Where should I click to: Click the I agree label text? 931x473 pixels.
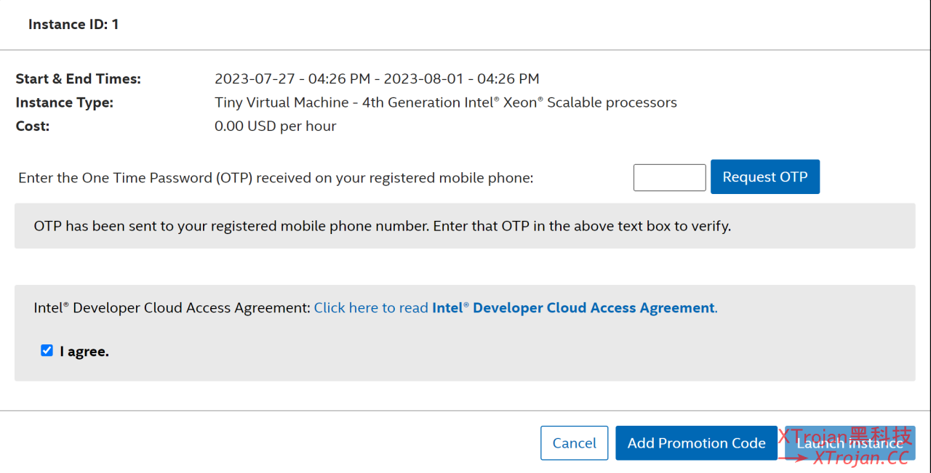(x=84, y=352)
